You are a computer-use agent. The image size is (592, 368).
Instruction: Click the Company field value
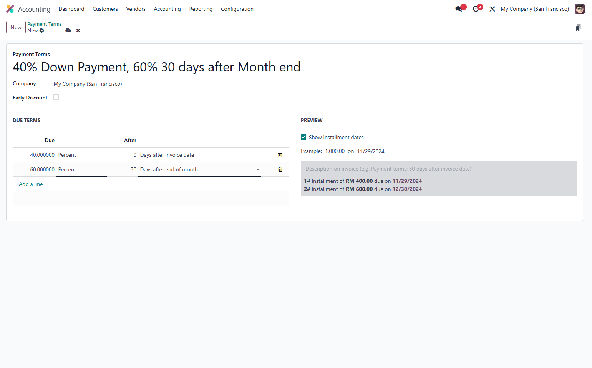click(x=88, y=84)
